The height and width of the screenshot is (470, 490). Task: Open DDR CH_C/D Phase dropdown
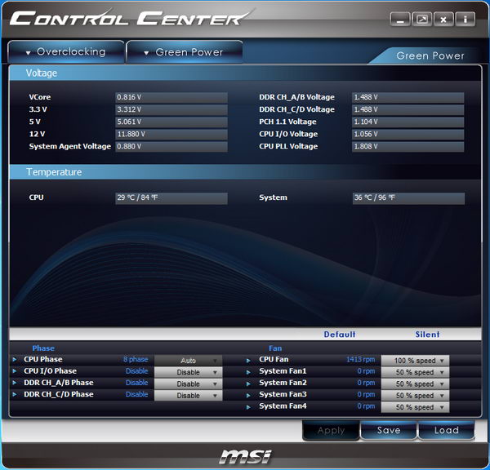coord(189,396)
